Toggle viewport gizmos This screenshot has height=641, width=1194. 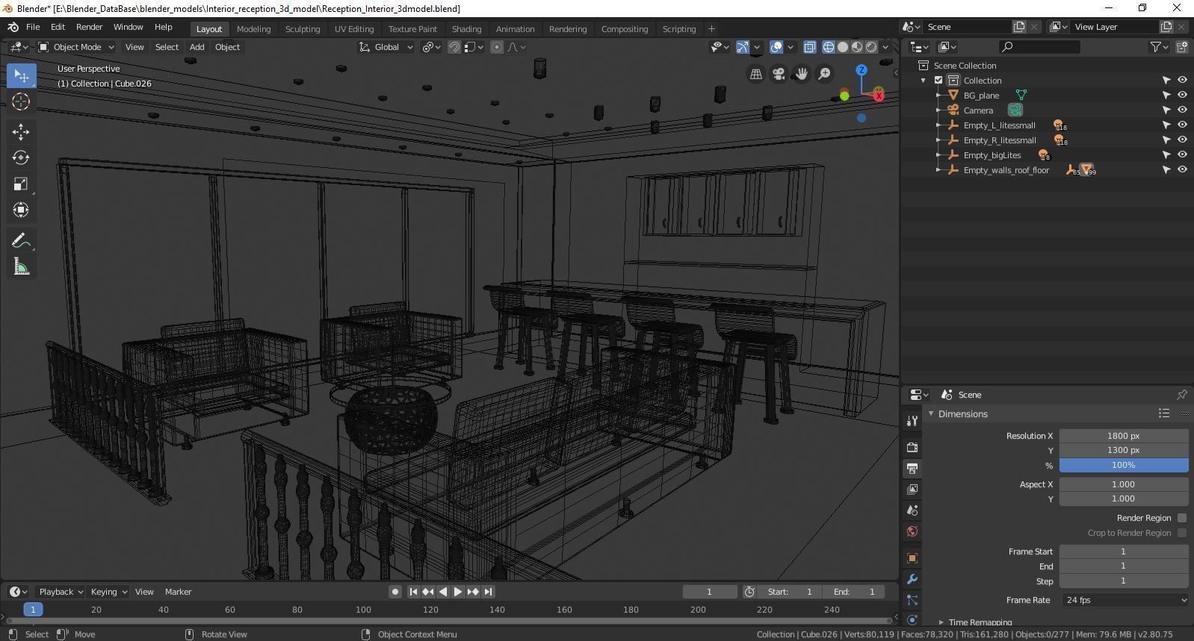point(743,47)
